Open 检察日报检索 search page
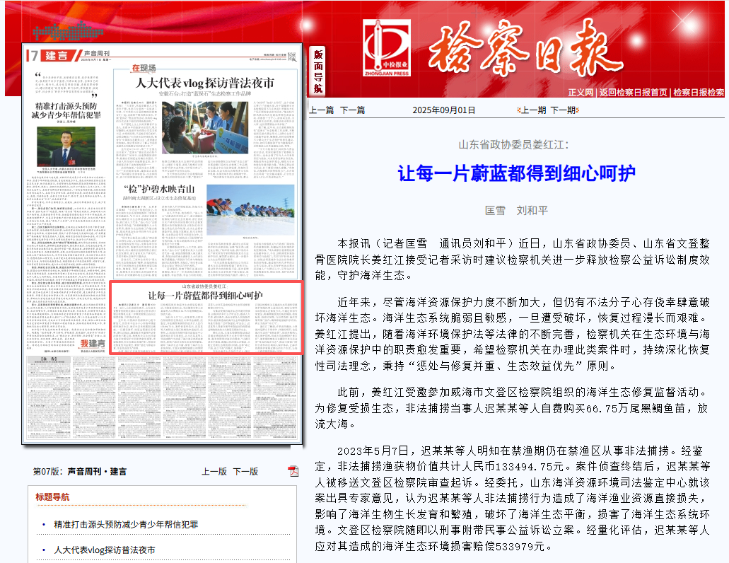Screen dimensions: 729x563 point(698,92)
